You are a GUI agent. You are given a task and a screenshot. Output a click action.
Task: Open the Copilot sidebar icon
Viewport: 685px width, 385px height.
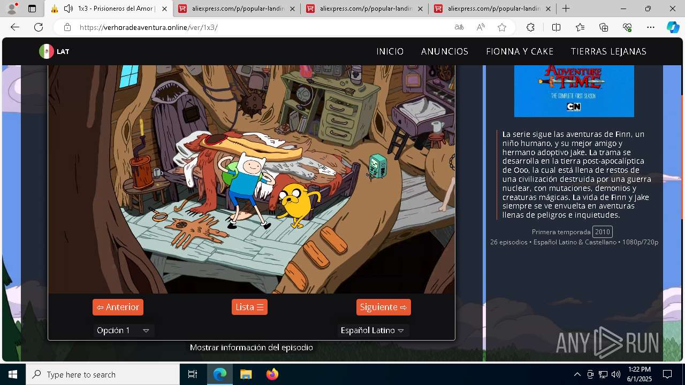pos(673,27)
